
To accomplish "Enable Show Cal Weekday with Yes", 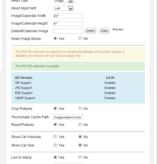I will pyautogui.click(x=55, y=137).
